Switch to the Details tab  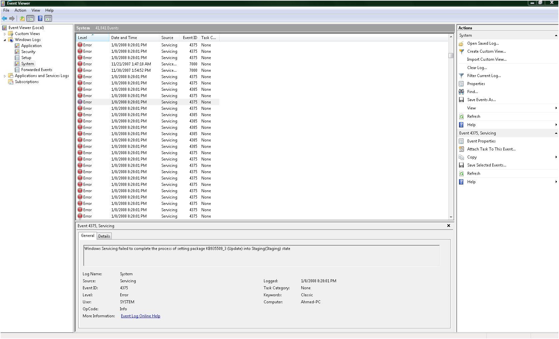(x=104, y=236)
